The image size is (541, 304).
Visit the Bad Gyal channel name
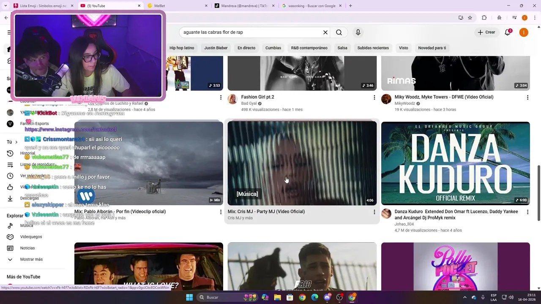click(249, 103)
